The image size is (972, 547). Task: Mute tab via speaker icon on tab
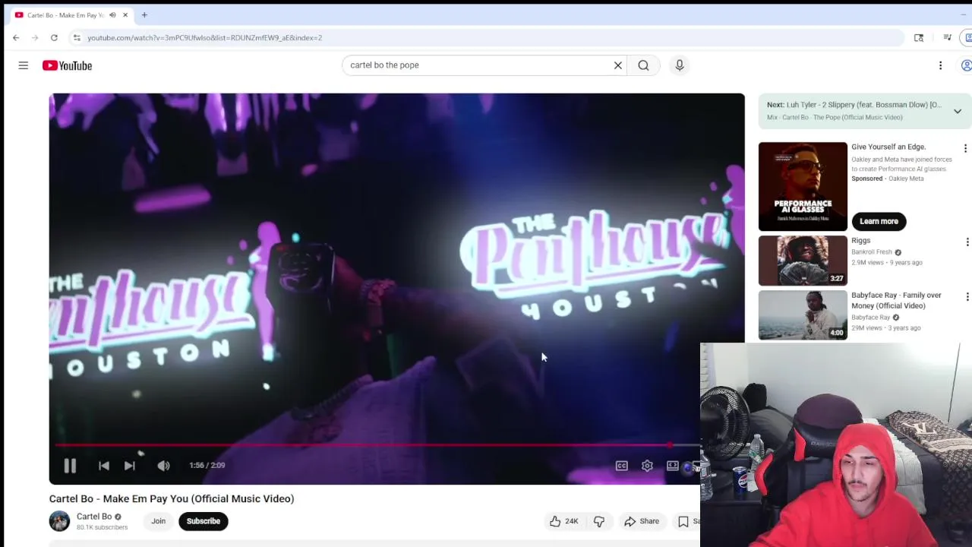112,14
